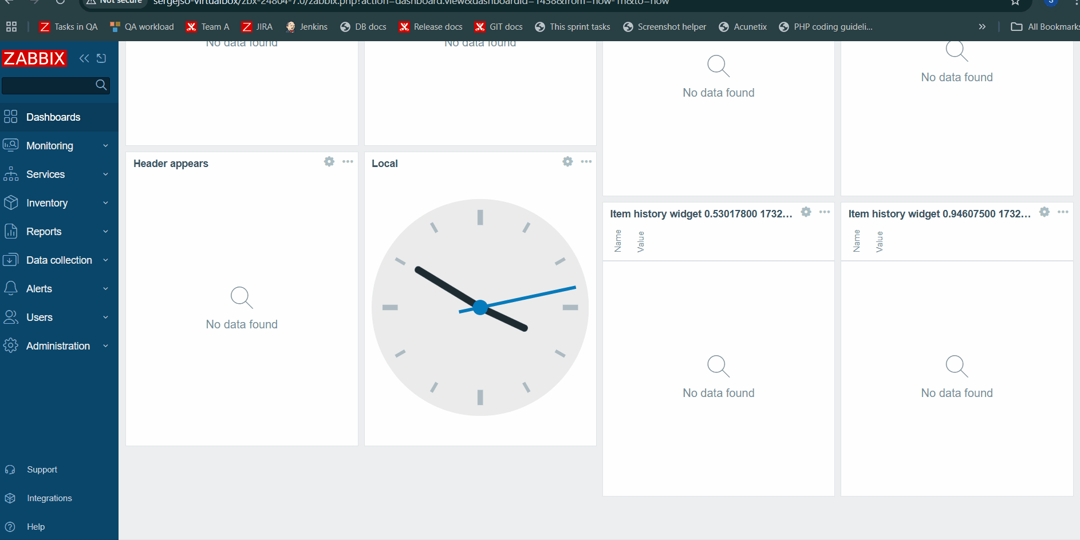Open three-dot menu of Header appears widget

[x=348, y=162]
